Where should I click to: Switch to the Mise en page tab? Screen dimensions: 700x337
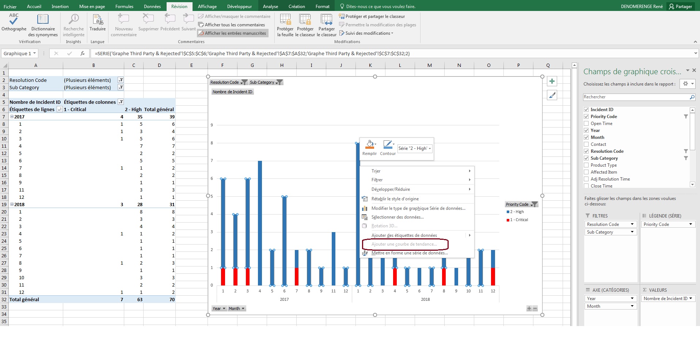pos(92,7)
